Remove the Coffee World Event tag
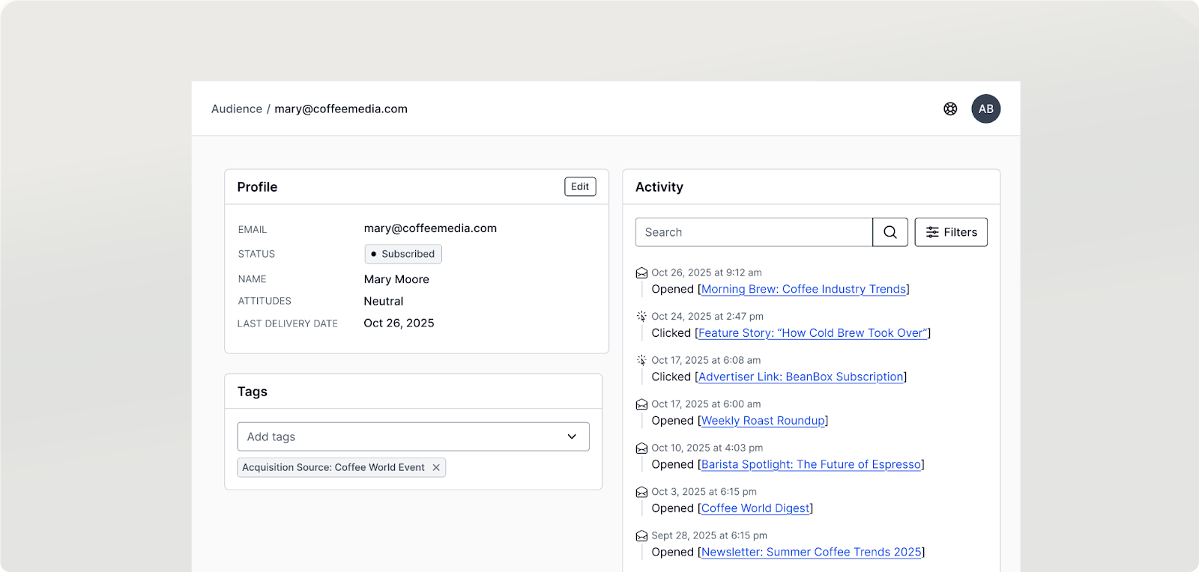Viewport: 1199px width, 572px height. (x=436, y=467)
